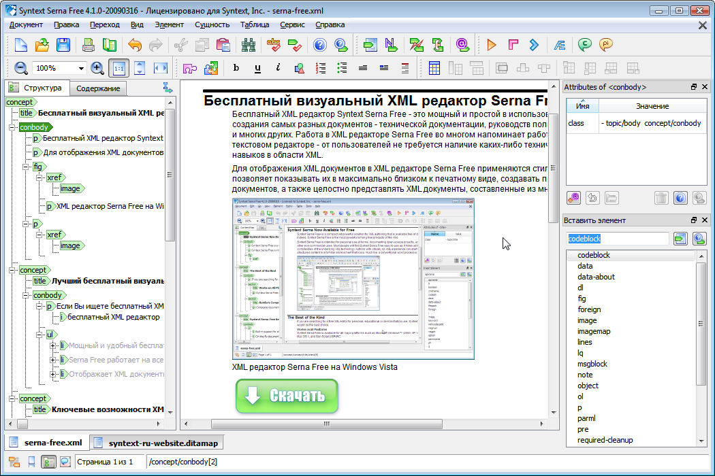Image resolution: width=715 pixels, height=476 pixels.
Task: Collapse the fig tree node
Action: [26, 167]
